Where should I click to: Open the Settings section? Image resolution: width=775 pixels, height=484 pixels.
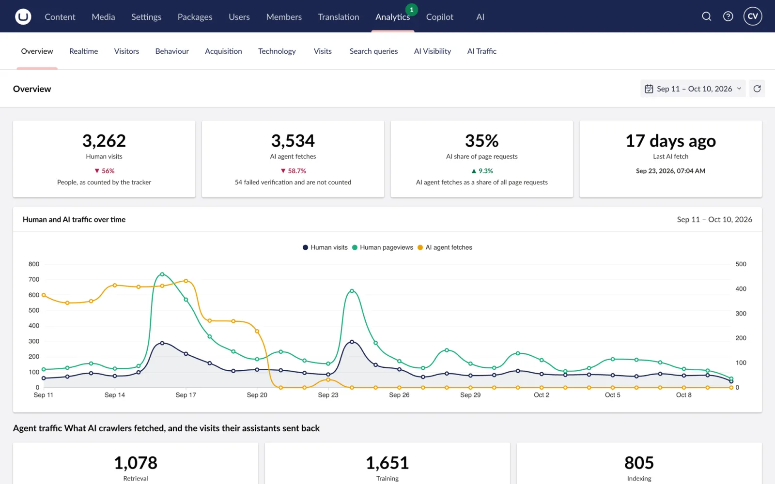pyautogui.click(x=146, y=17)
